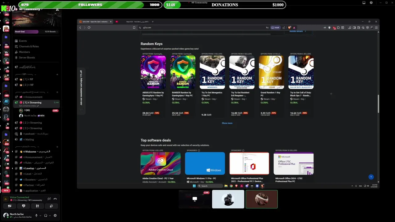Open Try To Get Mewgenics key
Viewport: 395px width, 222px height.
tap(212, 84)
